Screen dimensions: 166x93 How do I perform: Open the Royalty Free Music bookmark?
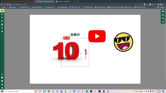tap(101, 7)
